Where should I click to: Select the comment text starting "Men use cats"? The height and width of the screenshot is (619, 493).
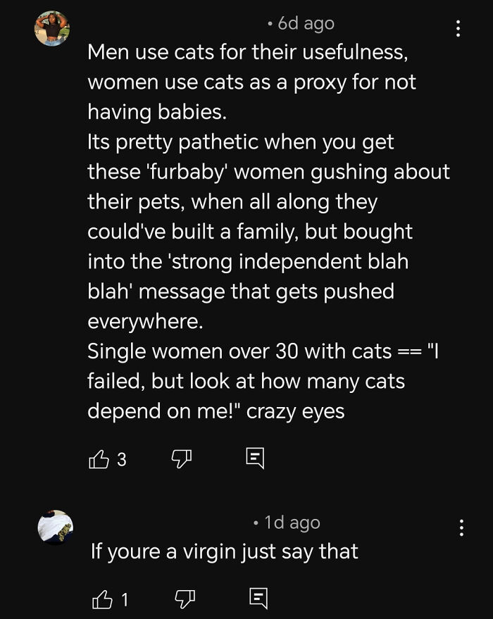pyautogui.click(x=211, y=53)
